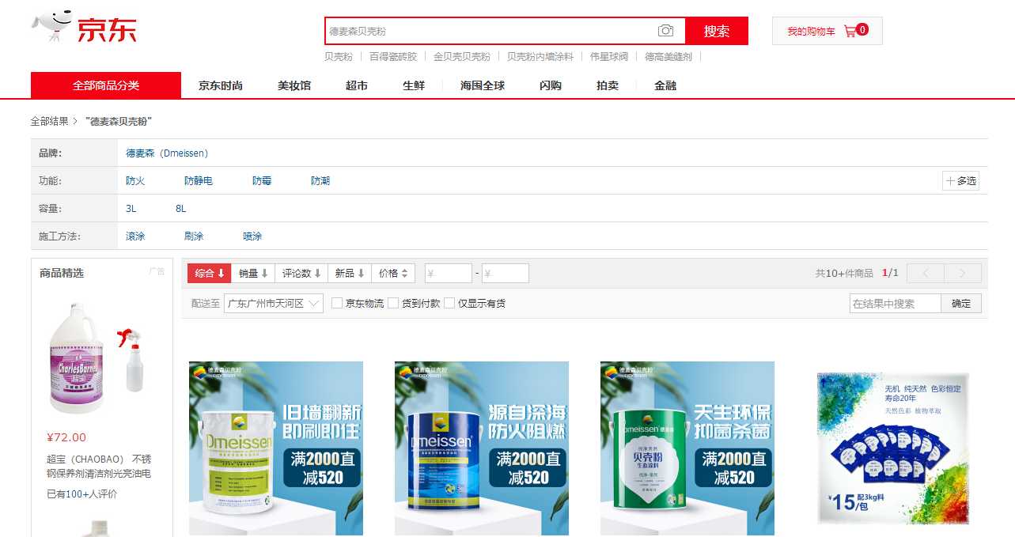Click the previous page arrow
Image resolution: width=1015 pixels, height=537 pixels.
925,273
